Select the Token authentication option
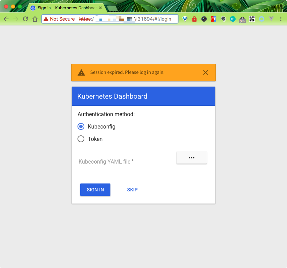The width and height of the screenshot is (287, 268). click(81, 139)
